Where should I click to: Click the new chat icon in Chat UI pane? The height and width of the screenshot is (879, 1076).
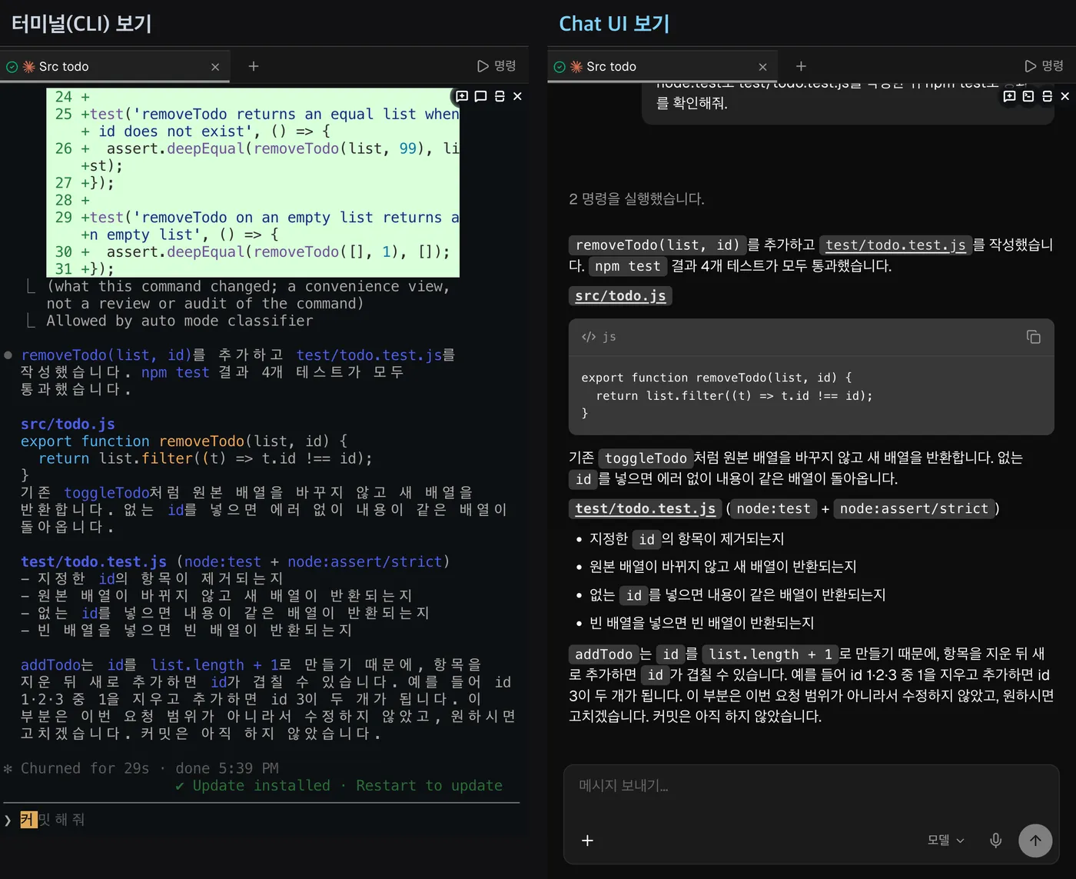coord(1009,96)
